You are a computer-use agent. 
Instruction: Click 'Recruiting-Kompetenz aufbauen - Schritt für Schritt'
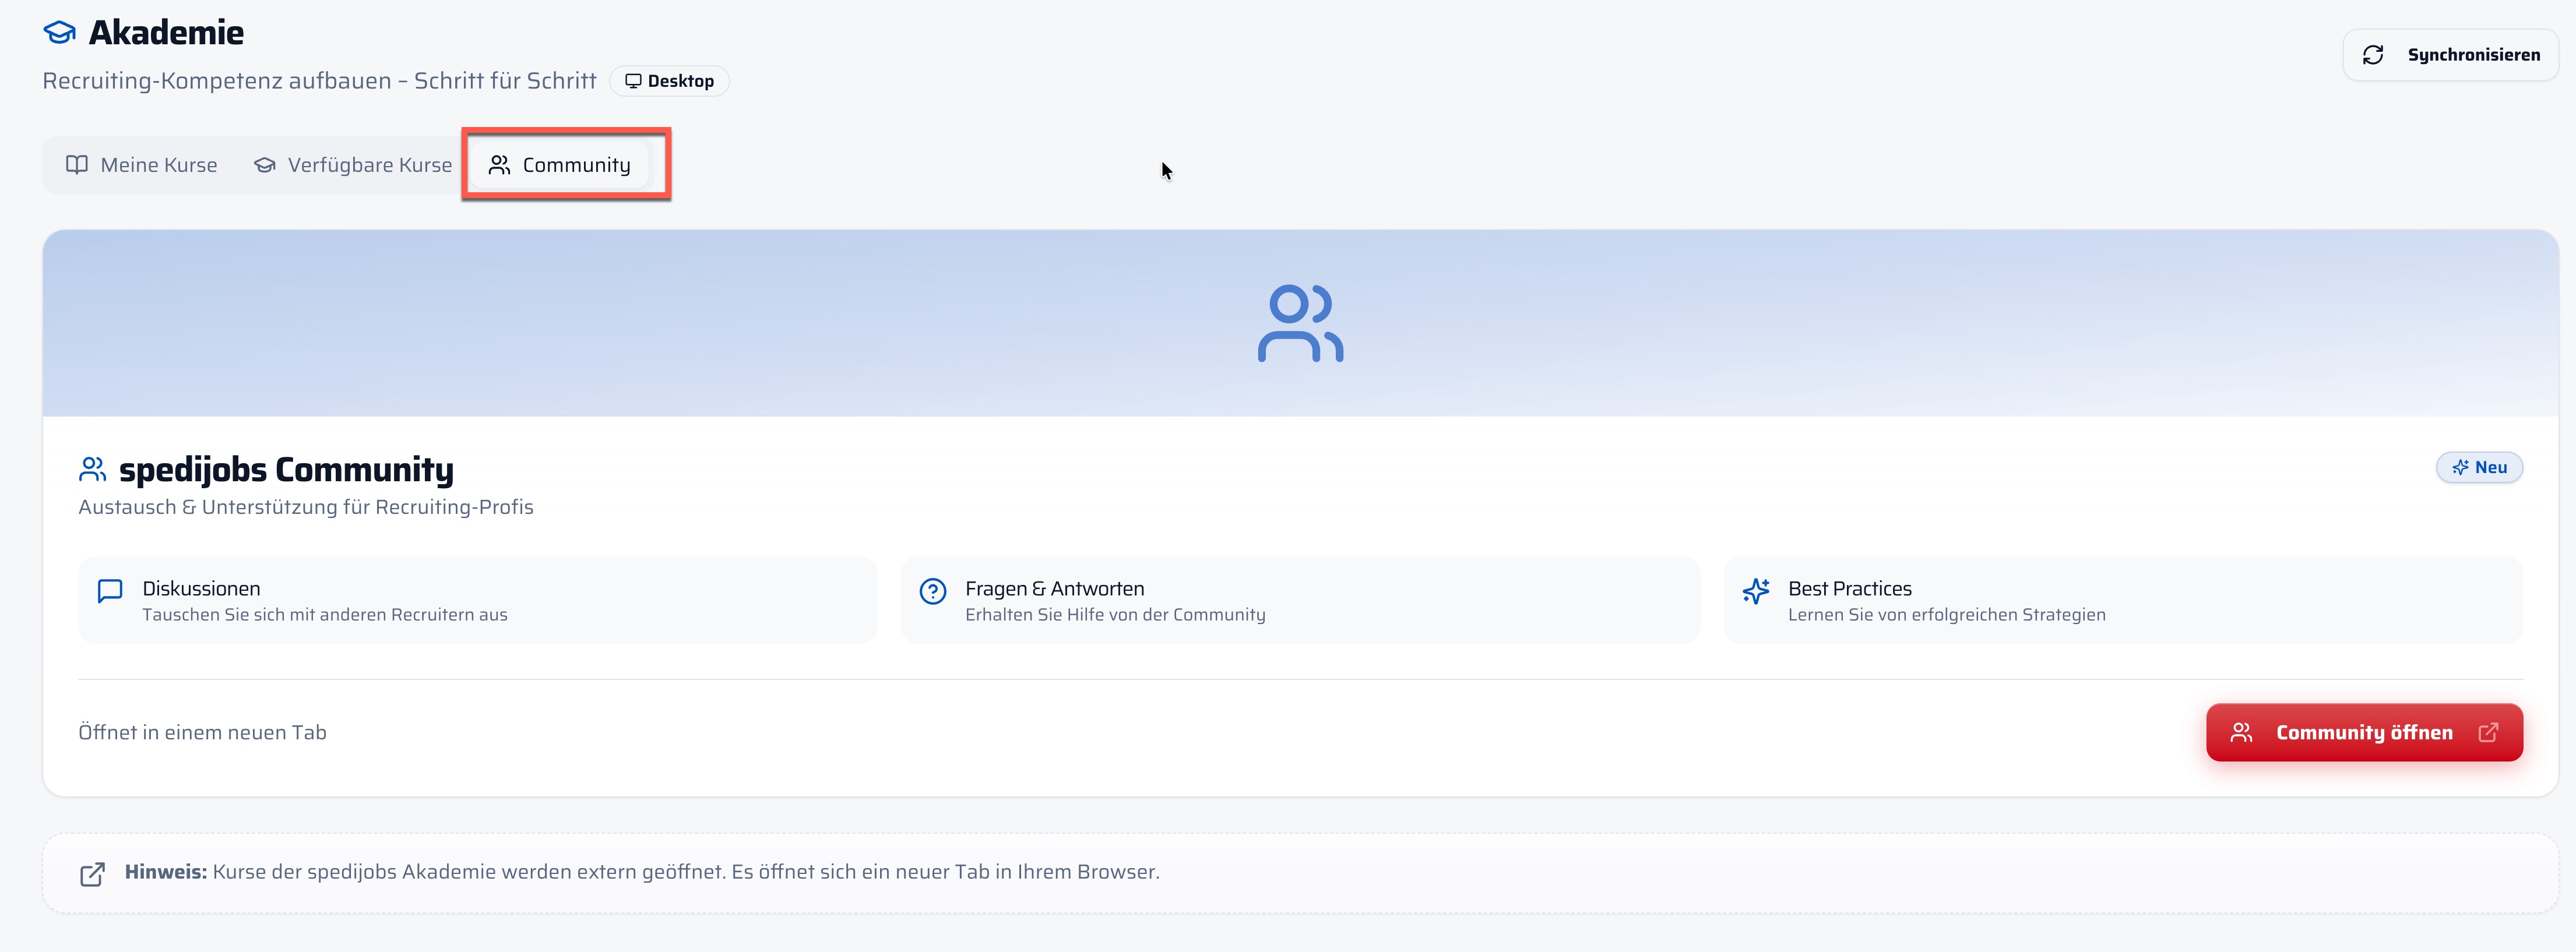point(319,81)
